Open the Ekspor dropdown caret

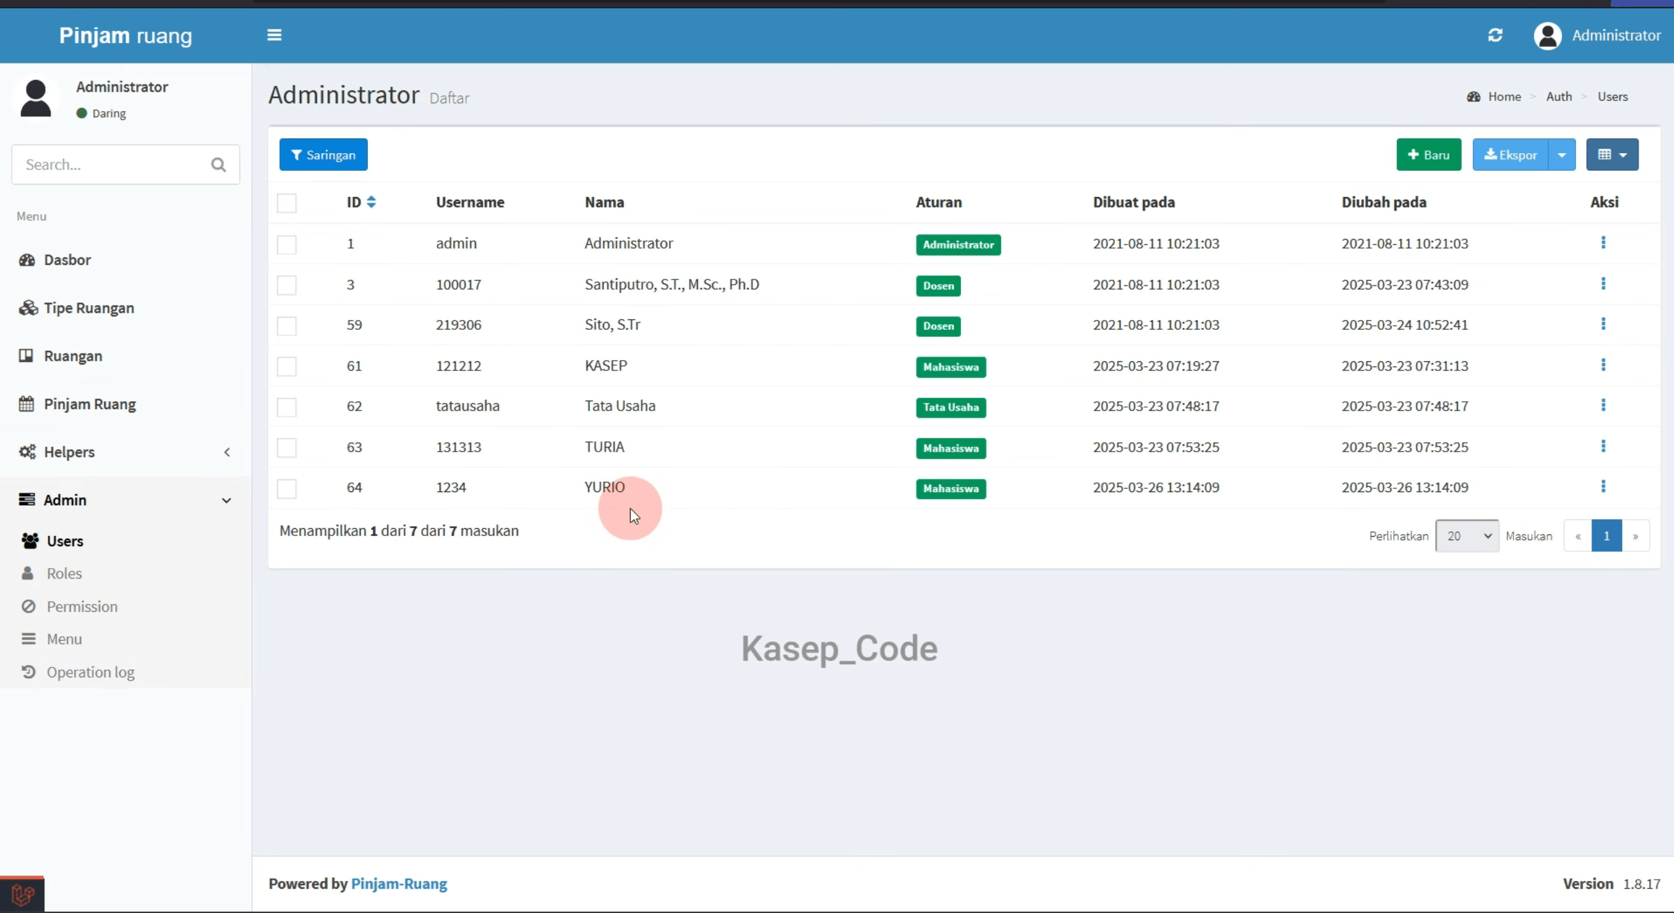click(1562, 155)
